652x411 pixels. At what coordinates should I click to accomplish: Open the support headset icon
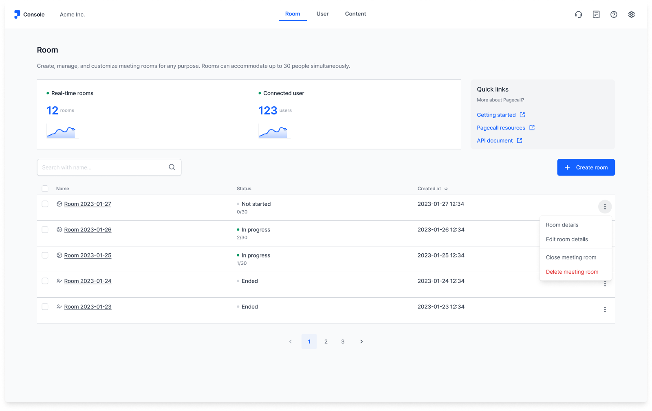[x=578, y=15]
